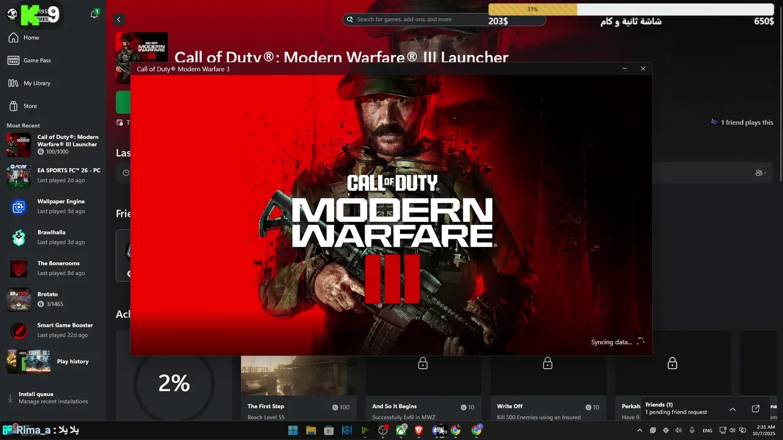Click the microphone tray icon
The image size is (783, 440).
click(x=692, y=431)
